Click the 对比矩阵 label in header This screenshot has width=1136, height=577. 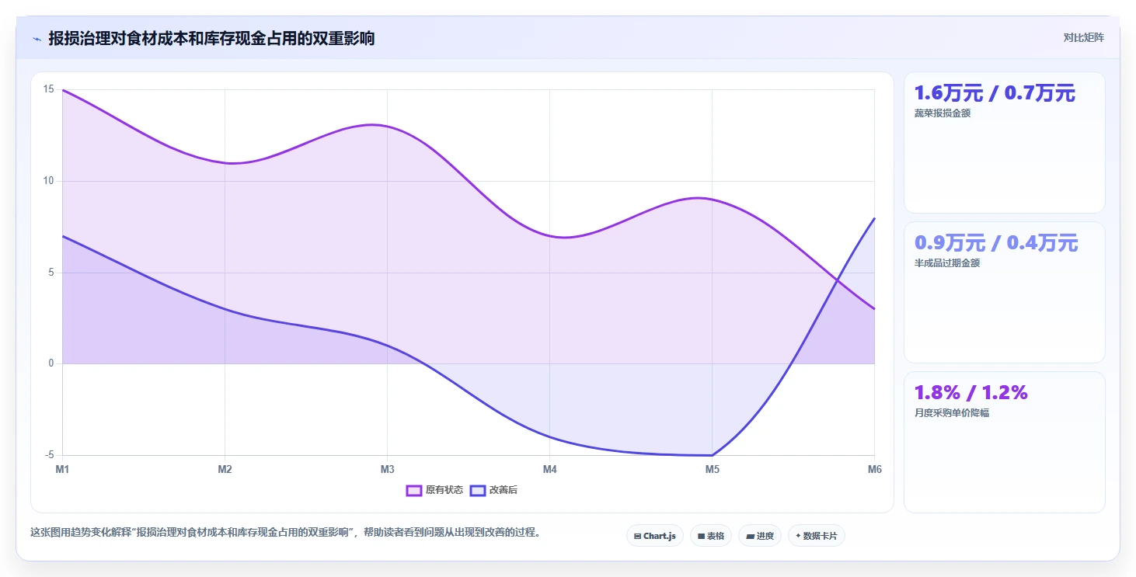click(x=1084, y=37)
